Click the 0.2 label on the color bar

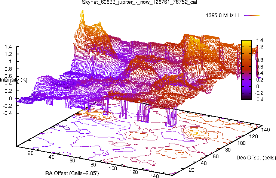(x=260, y=80)
